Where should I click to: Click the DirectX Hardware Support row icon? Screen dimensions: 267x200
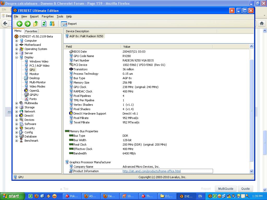pyautogui.click(x=71, y=113)
